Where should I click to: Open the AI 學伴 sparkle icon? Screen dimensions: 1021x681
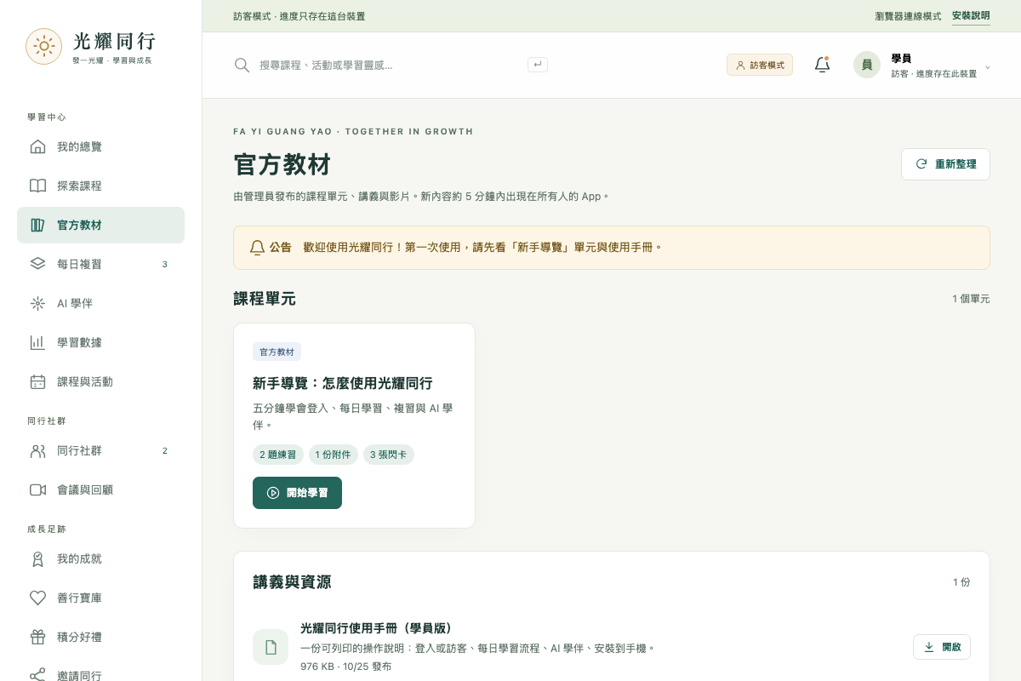pyautogui.click(x=37, y=303)
